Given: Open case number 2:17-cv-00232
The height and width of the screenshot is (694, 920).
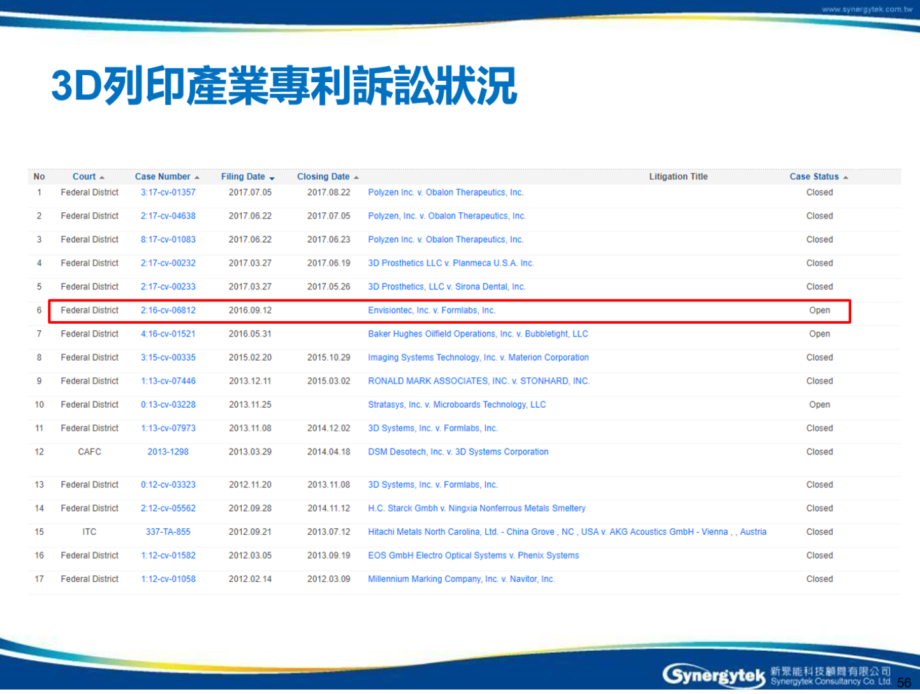Looking at the screenshot, I should pyautogui.click(x=168, y=263).
